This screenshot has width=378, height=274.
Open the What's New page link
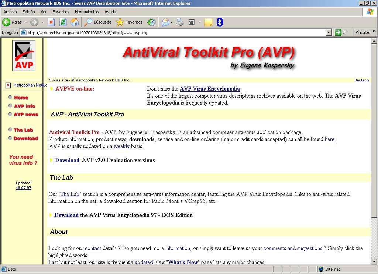183,262
